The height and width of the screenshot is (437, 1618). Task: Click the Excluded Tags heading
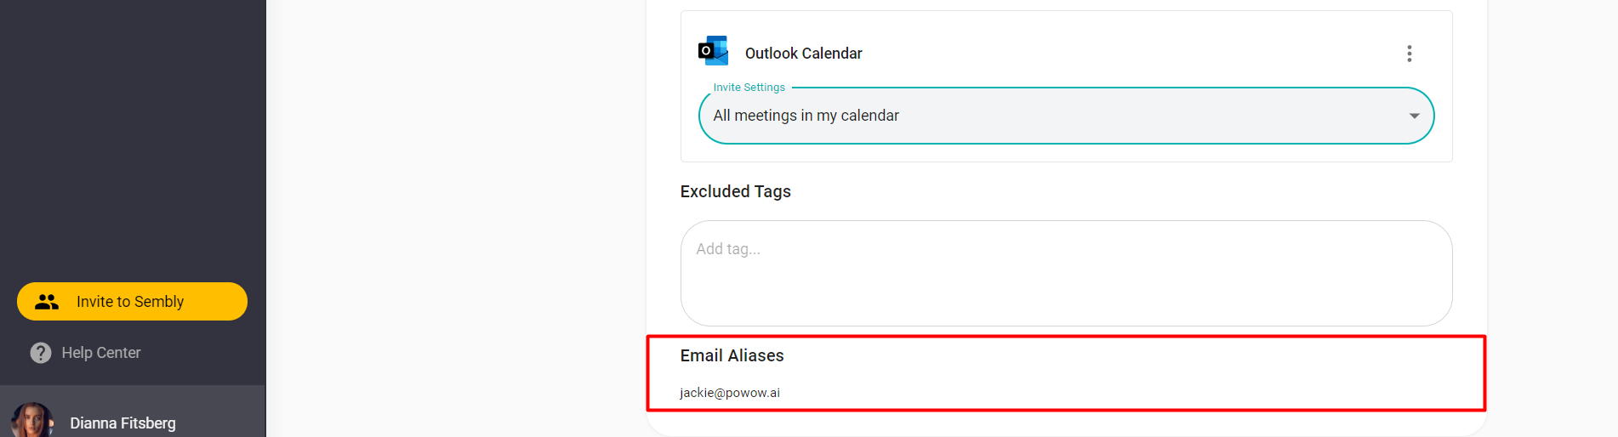tap(735, 191)
